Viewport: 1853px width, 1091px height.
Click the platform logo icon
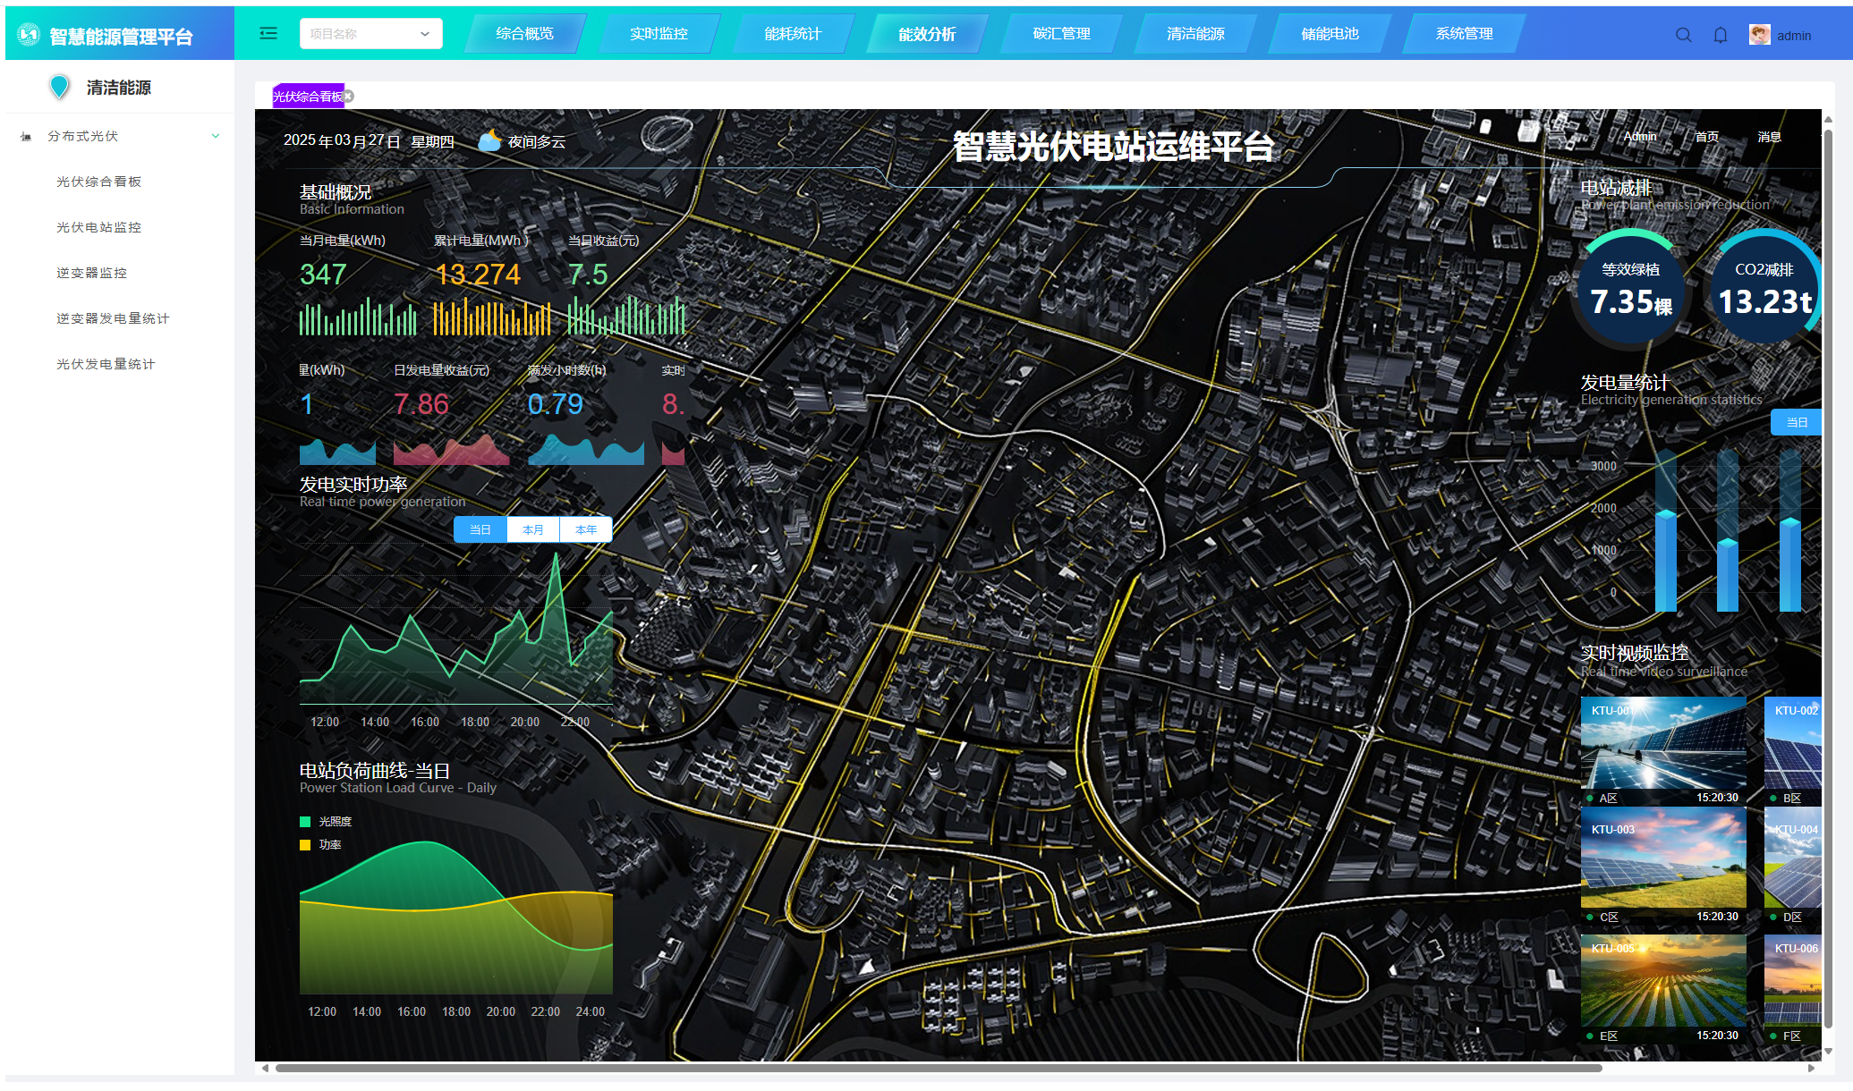(x=29, y=35)
